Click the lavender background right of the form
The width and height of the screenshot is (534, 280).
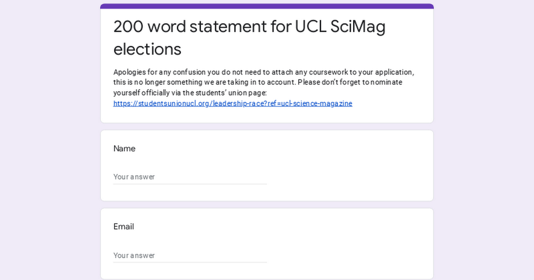pyautogui.click(x=485, y=142)
